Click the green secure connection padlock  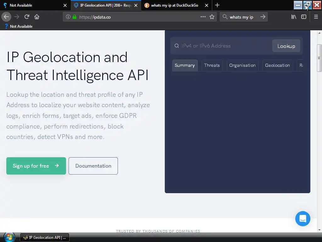click(75, 17)
